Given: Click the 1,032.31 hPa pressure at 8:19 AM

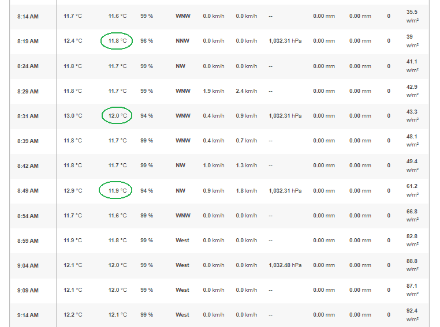Looking at the screenshot, I should click(285, 41).
